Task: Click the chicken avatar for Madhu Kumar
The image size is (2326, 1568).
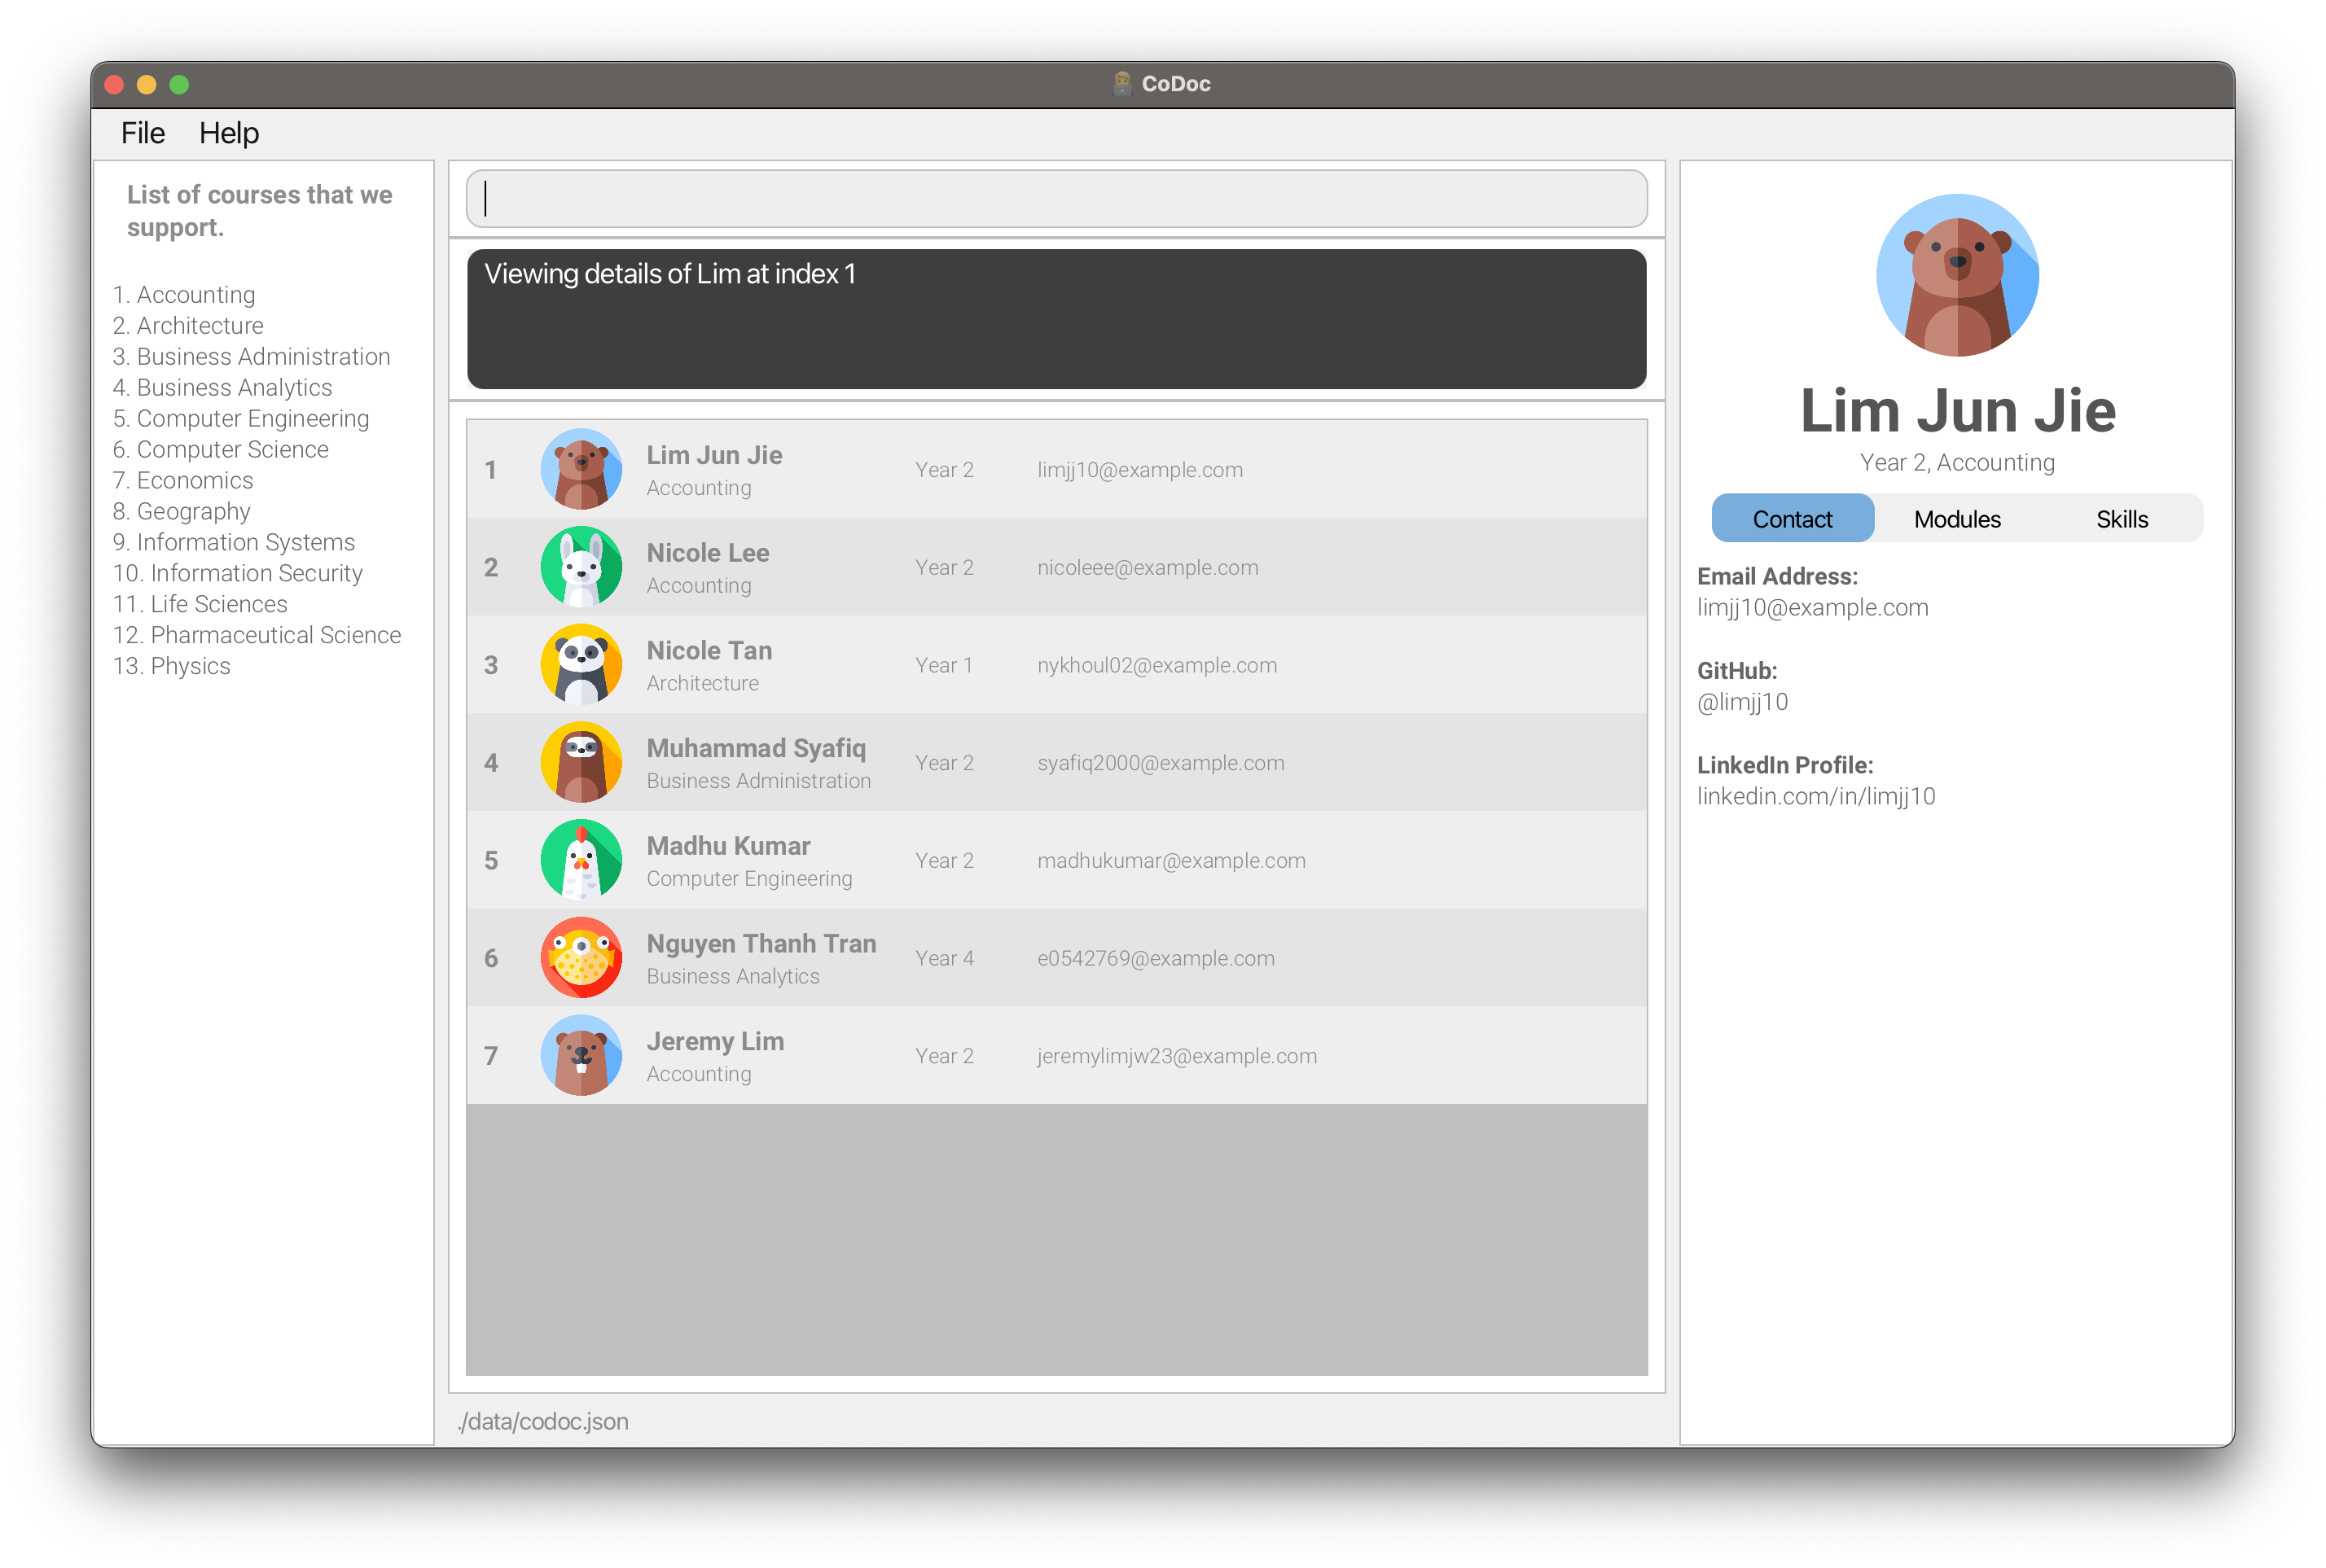Action: point(581,859)
